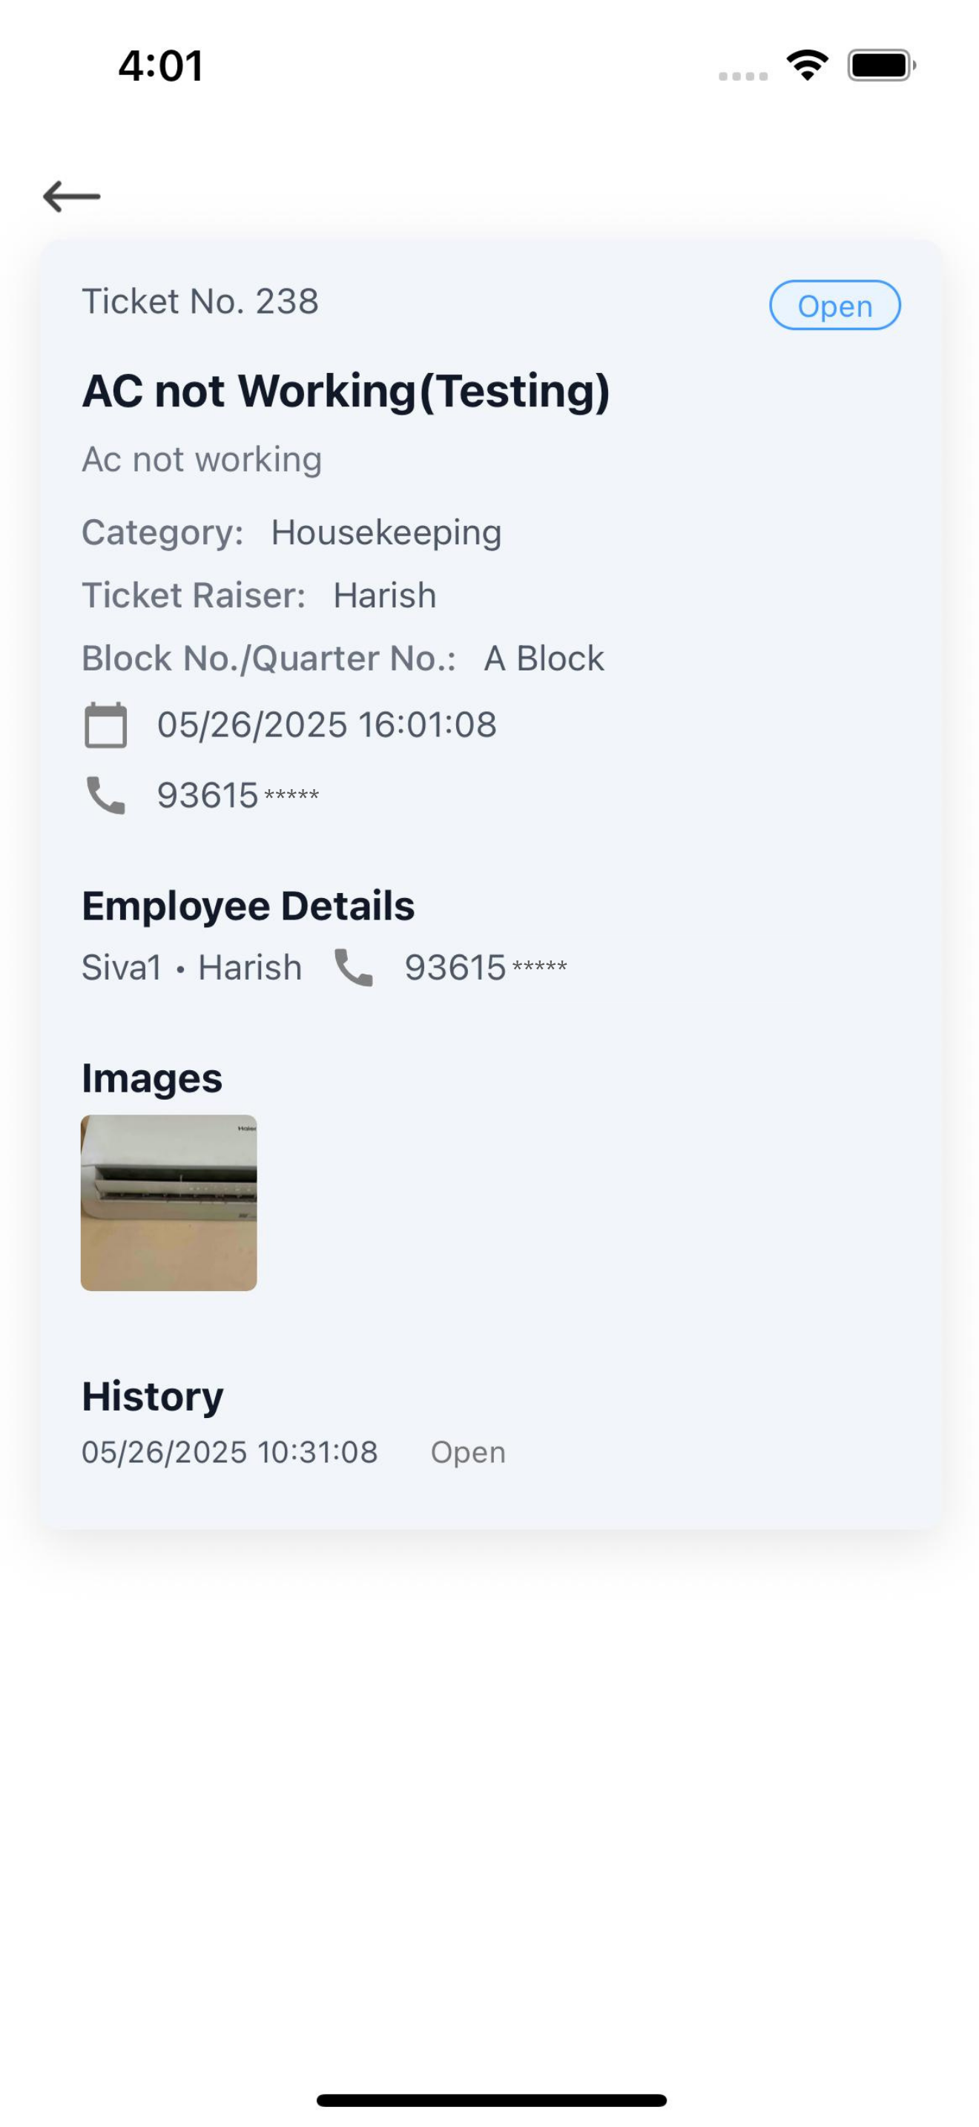Open the AC unit image thumbnail
This screenshot has height=2127, width=979.
pos(168,1202)
